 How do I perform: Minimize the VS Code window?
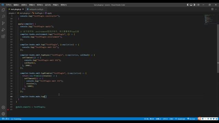(203, 5)
